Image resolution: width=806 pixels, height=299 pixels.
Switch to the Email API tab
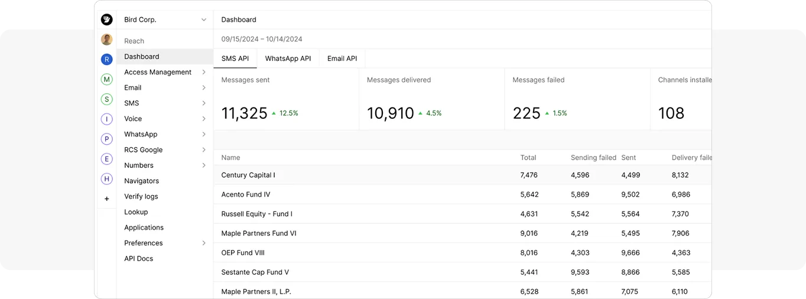[x=342, y=58]
